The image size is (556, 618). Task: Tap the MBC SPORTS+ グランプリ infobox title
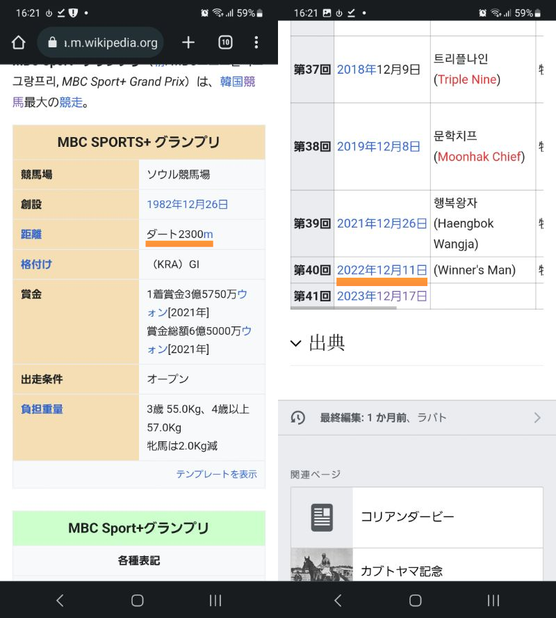click(138, 142)
